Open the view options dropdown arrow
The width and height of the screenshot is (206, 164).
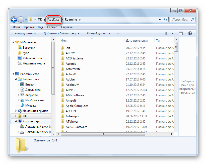click(173, 33)
